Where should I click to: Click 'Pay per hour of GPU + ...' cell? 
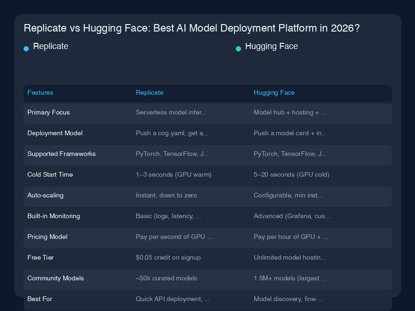point(291,237)
